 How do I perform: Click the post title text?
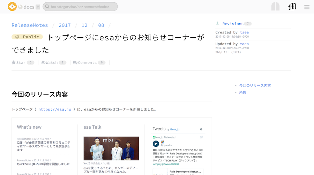(x=108, y=44)
